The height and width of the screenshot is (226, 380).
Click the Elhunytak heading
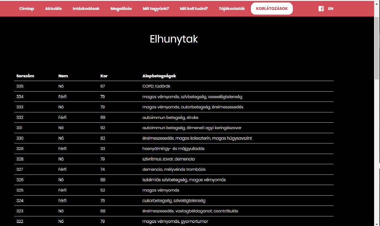point(174,39)
